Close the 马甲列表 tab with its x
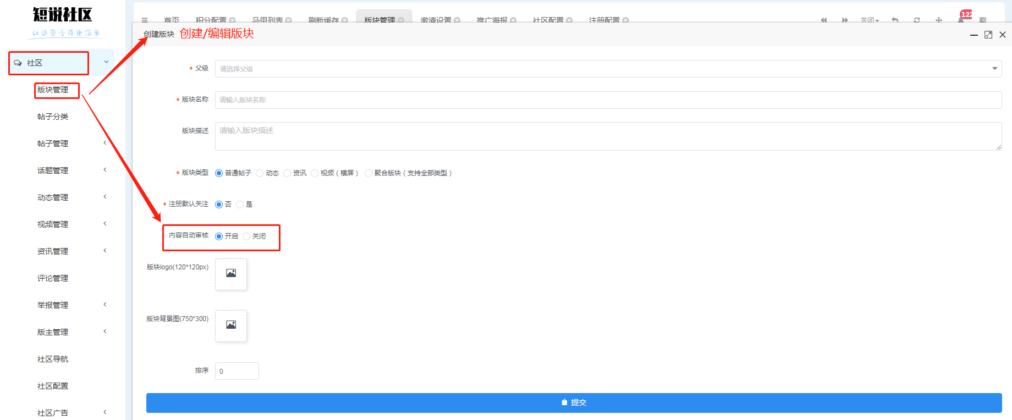This screenshot has height=420, width=1012. [x=289, y=20]
